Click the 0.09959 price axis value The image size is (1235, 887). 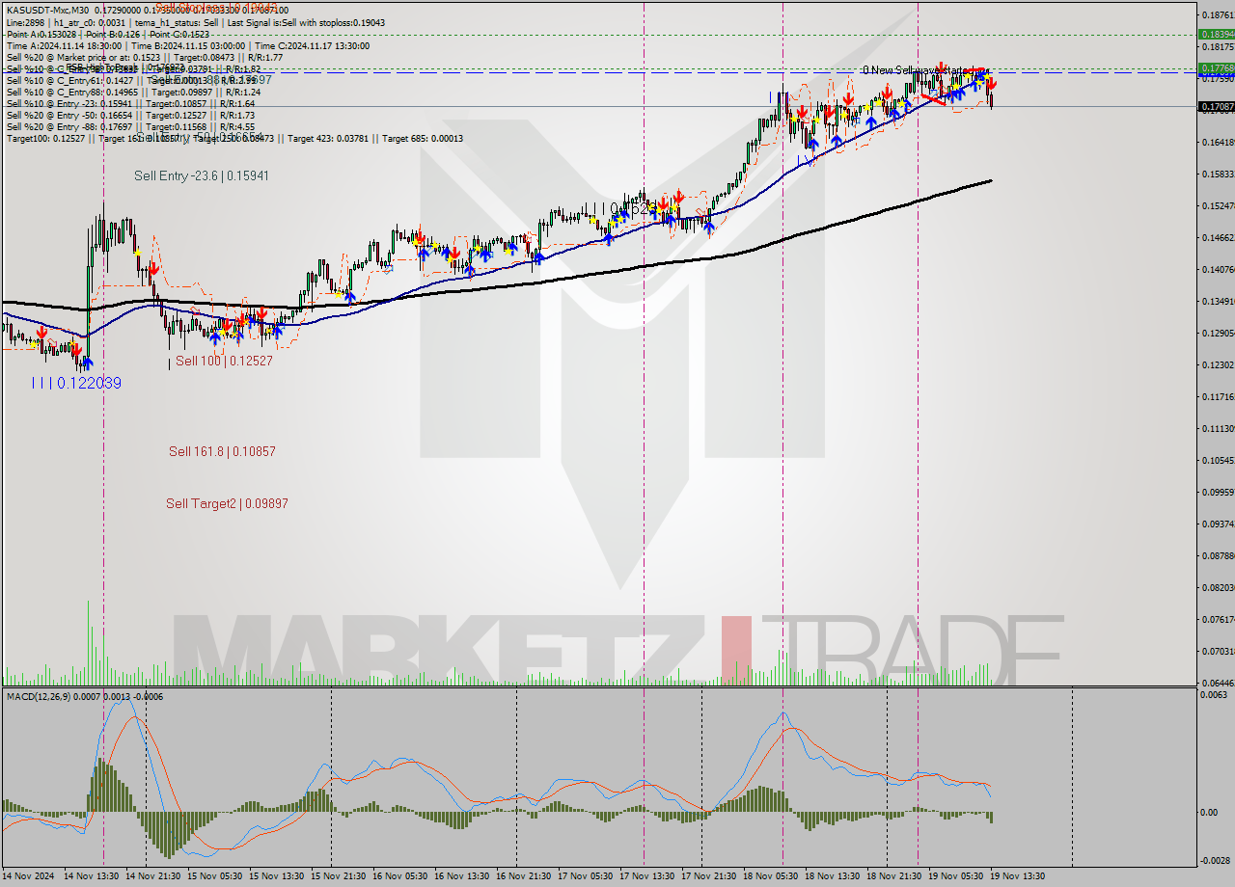[x=1217, y=492]
